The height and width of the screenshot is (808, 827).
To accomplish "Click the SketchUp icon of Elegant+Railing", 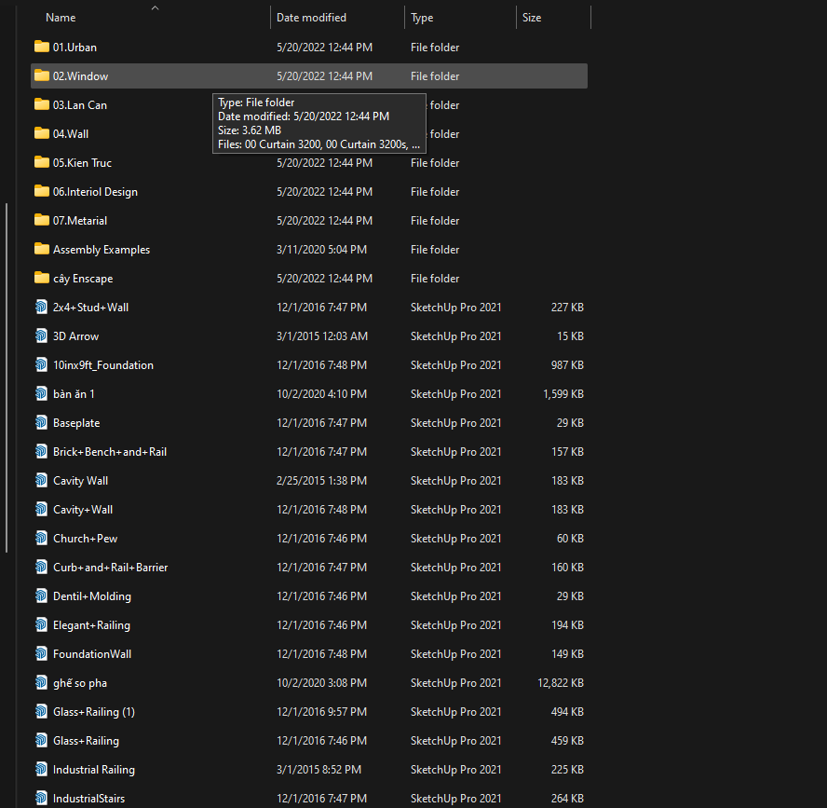I will coord(41,624).
